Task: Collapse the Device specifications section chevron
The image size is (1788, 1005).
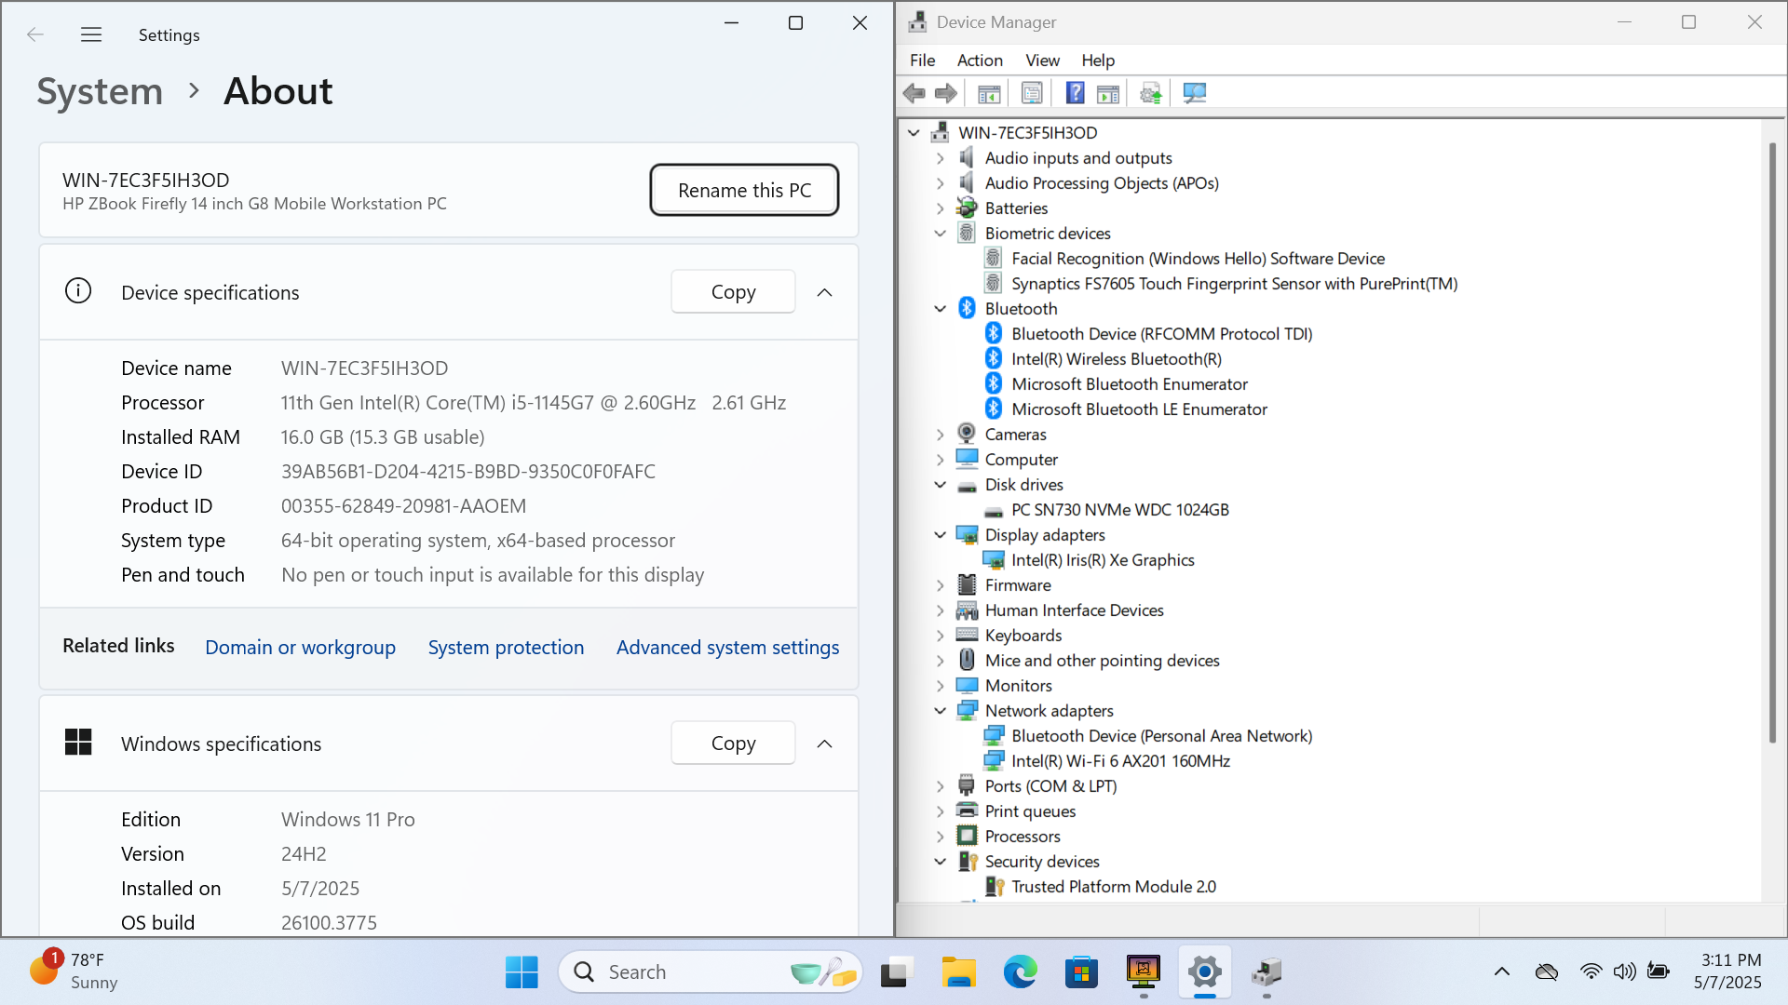Action: click(x=824, y=292)
